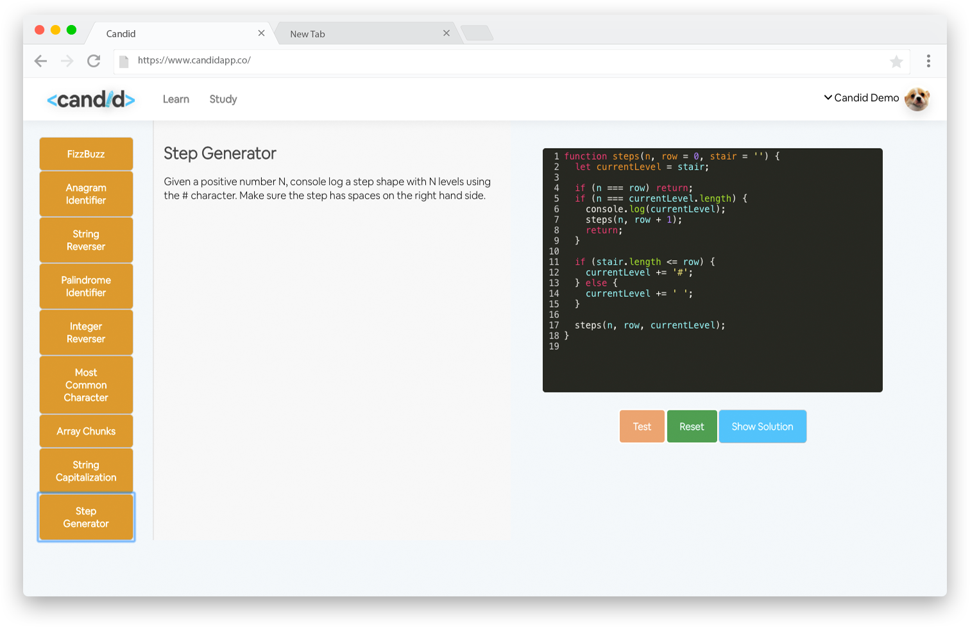Click the browser forward arrow
This screenshot has height=627, width=970.
[67, 61]
